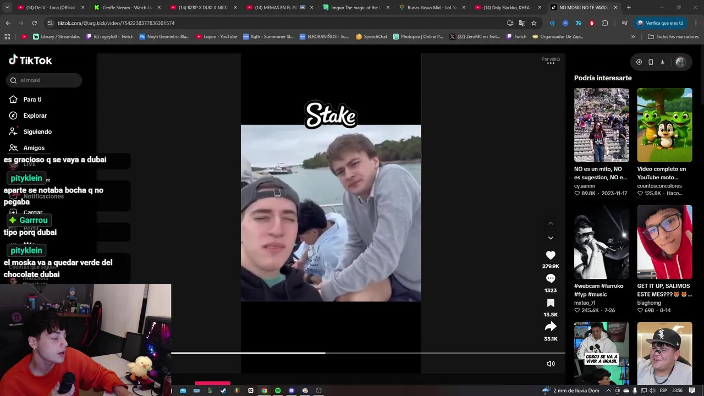Open Spotify from the Windows taskbar

[x=278, y=391]
